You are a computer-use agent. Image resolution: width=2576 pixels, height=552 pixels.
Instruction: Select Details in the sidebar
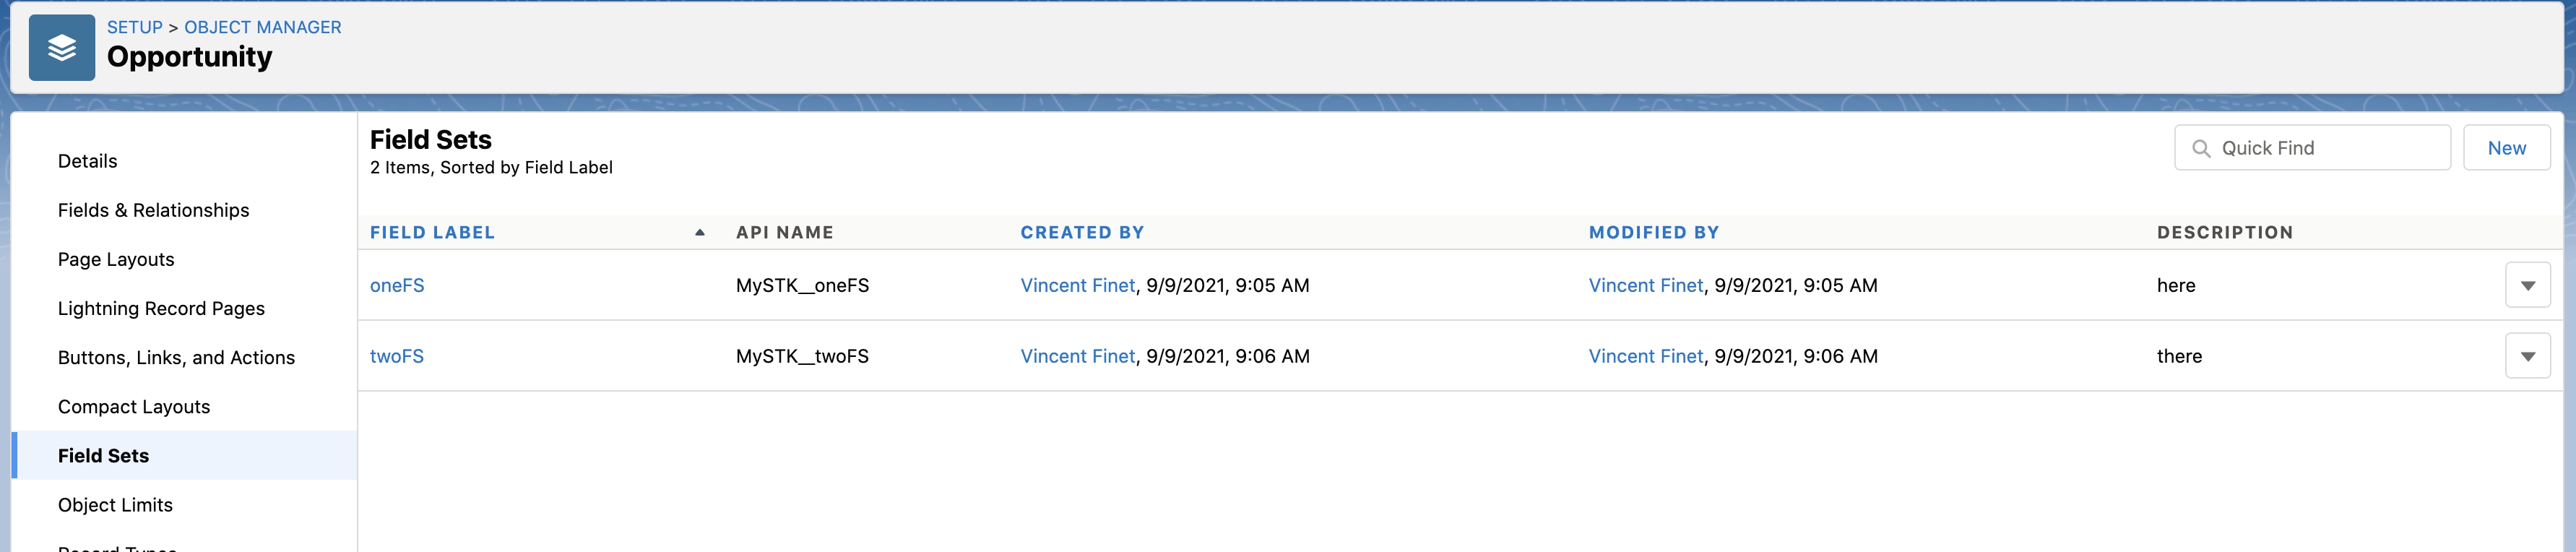point(88,160)
